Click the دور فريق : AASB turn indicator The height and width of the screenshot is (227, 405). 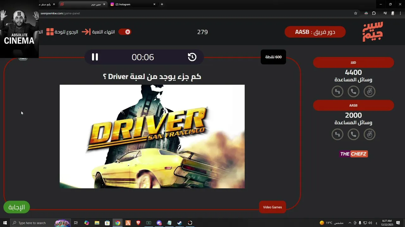[x=315, y=32]
